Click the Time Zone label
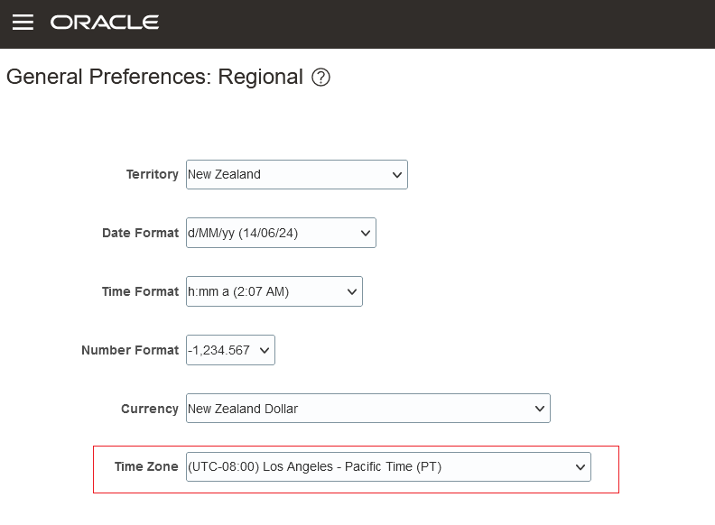The width and height of the screenshot is (715, 525). click(146, 466)
